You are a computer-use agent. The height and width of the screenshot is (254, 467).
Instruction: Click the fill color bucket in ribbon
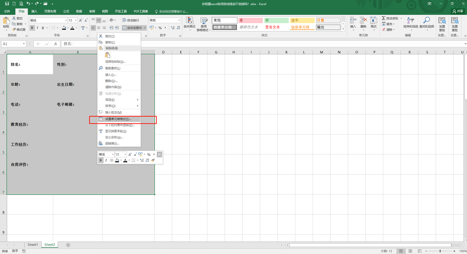[x=64, y=28]
